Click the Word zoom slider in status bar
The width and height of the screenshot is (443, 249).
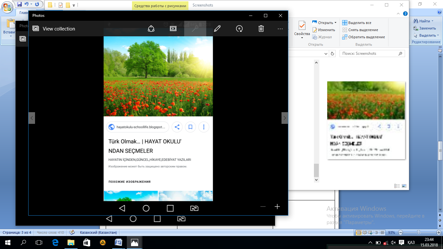click(x=419, y=232)
